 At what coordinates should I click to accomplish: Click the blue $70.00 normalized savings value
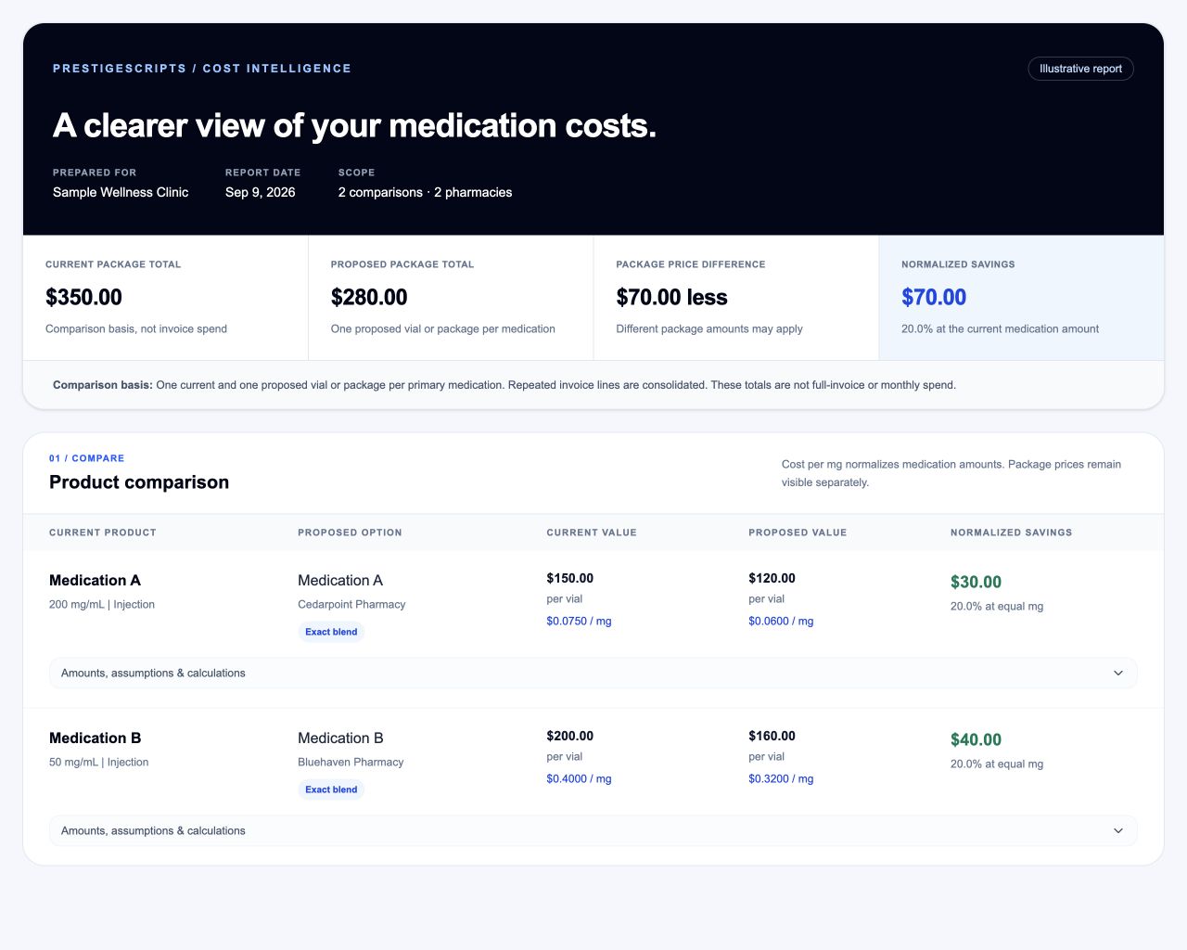pyautogui.click(x=934, y=297)
